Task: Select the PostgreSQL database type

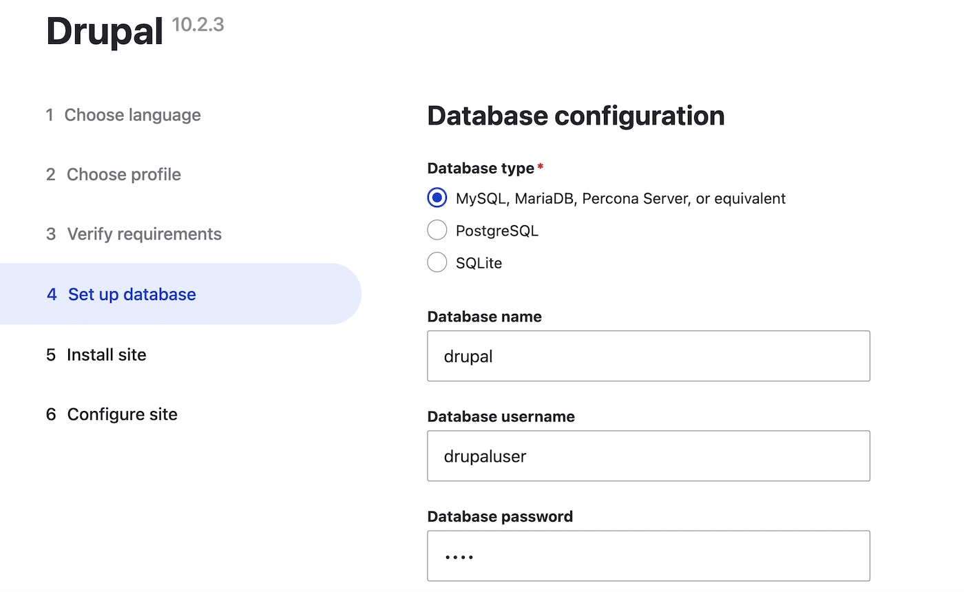Action: [437, 230]
